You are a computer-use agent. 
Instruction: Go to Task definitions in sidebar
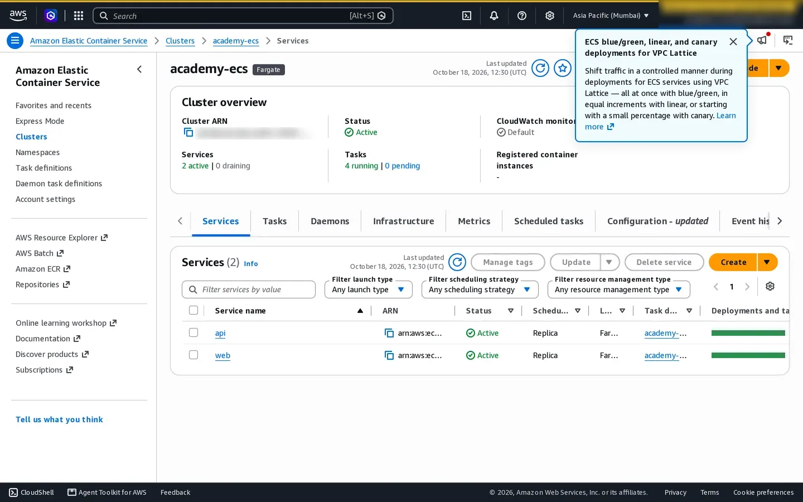pyautogui.click(x=43, y=168)
